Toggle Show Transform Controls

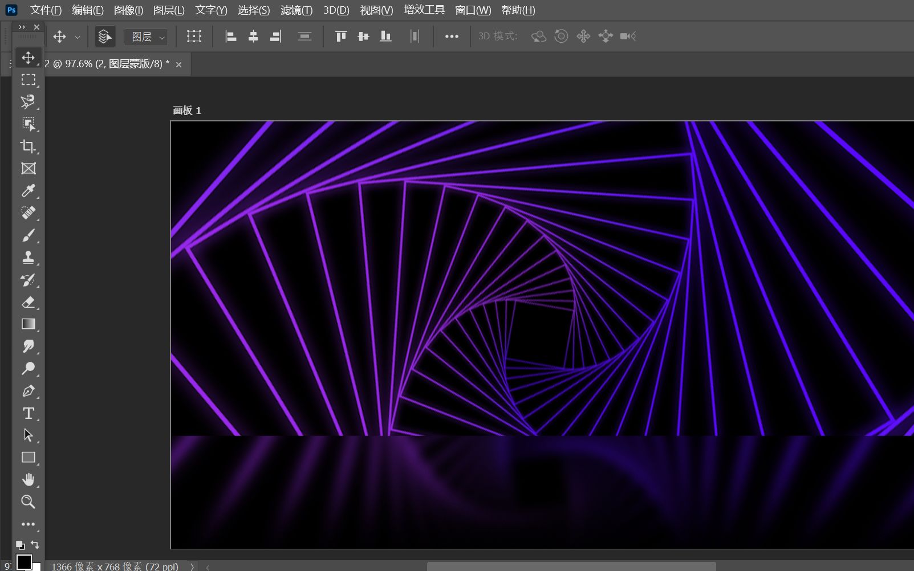pyautogui.click(x=194, y=36)
